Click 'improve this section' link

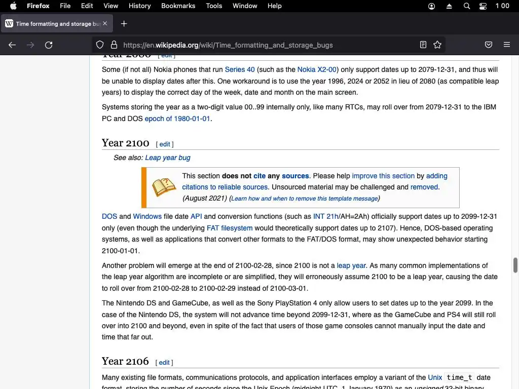coord(383,176)
